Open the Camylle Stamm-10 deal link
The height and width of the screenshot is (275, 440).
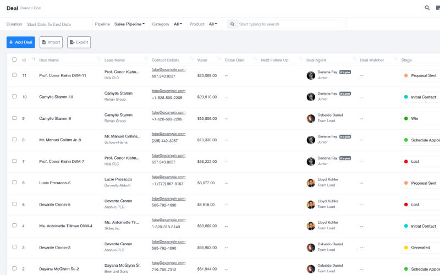pos(56,97)
